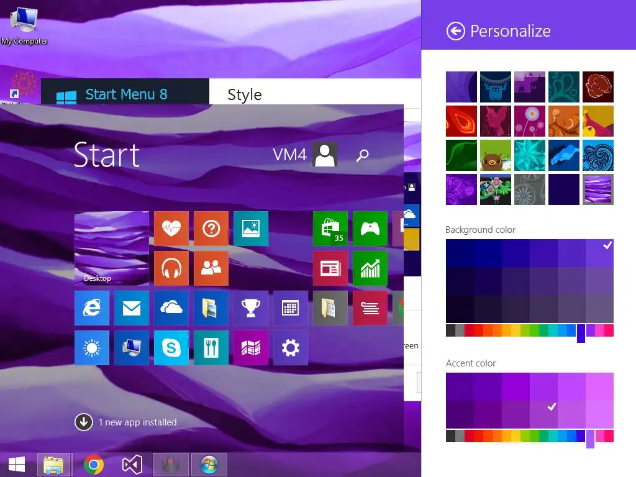Viewport: 636px width, 477px height.
Task: Open the Mail envelope tile
Action: 132,308
